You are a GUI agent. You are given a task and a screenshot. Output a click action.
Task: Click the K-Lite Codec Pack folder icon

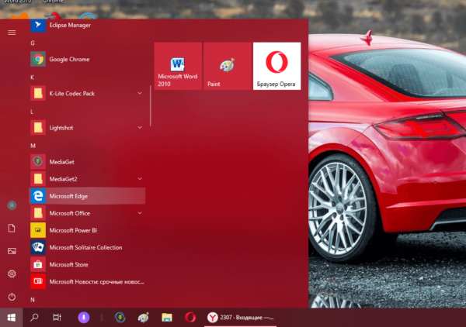[x=38, y=94]
